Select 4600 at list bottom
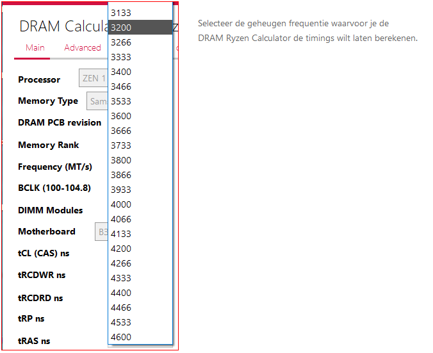The height and width of the screenshot is (353, 433). pyautogui.click(x=140, y=337)
